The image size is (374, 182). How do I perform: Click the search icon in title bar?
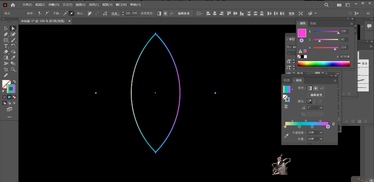tap(326, 5)
